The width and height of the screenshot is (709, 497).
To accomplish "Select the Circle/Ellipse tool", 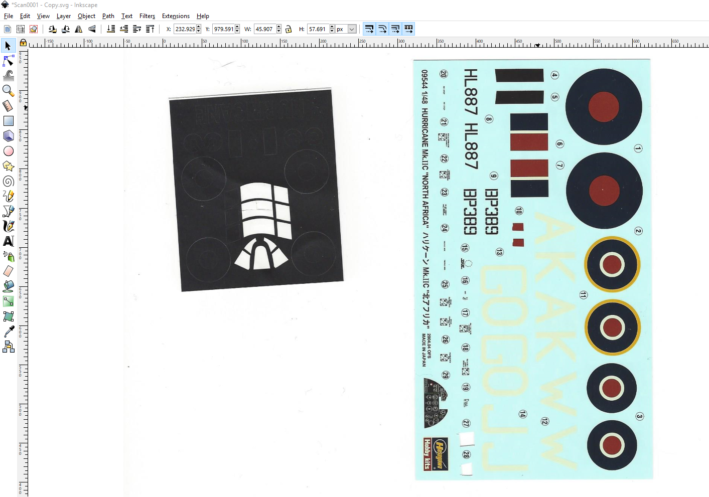I will pos(8,151).
